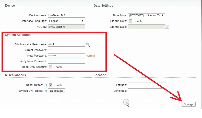Click the FCC ID field

pos(66,27)
